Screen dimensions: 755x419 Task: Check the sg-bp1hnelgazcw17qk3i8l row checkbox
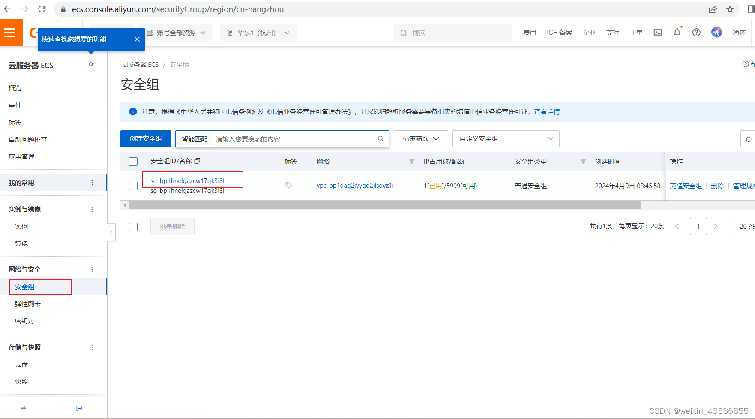pyautogui.click(x=133, y=186)
